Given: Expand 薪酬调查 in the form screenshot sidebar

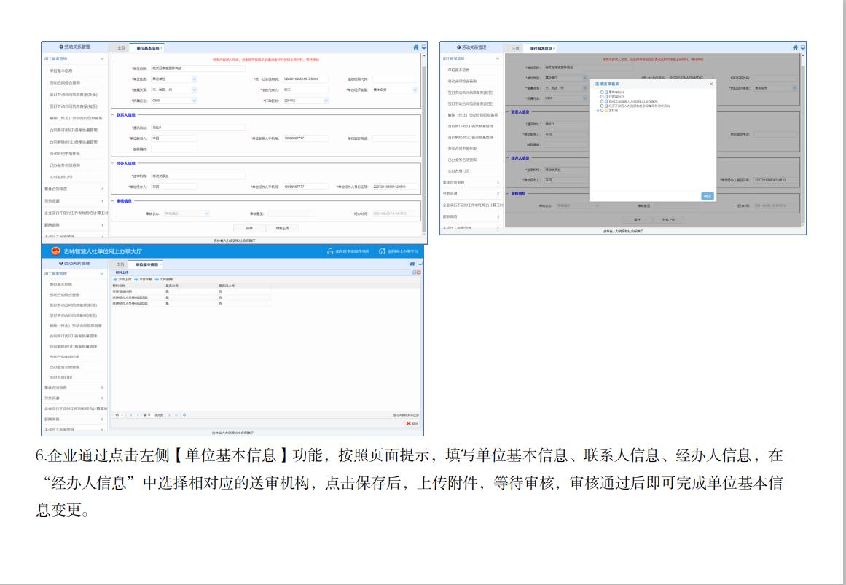Looking at the screenshot, I should coord(103,225).
